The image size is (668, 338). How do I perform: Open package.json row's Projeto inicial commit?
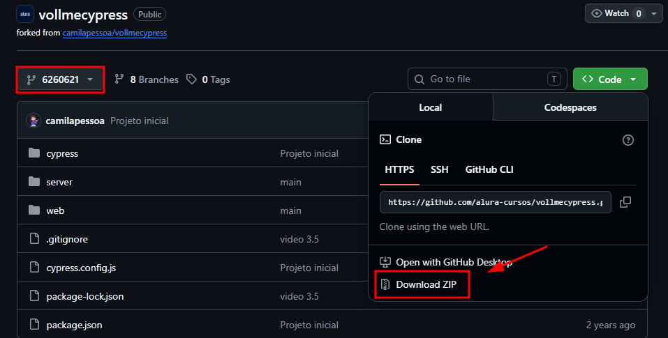309,325
